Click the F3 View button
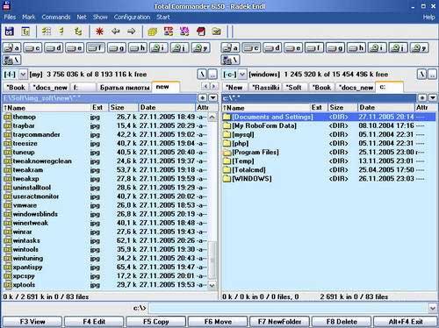 pyautogui.click(x=32, y=322)
